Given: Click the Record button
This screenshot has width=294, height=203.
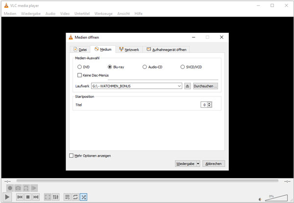Looking at the screenshot, I should 10,188.
